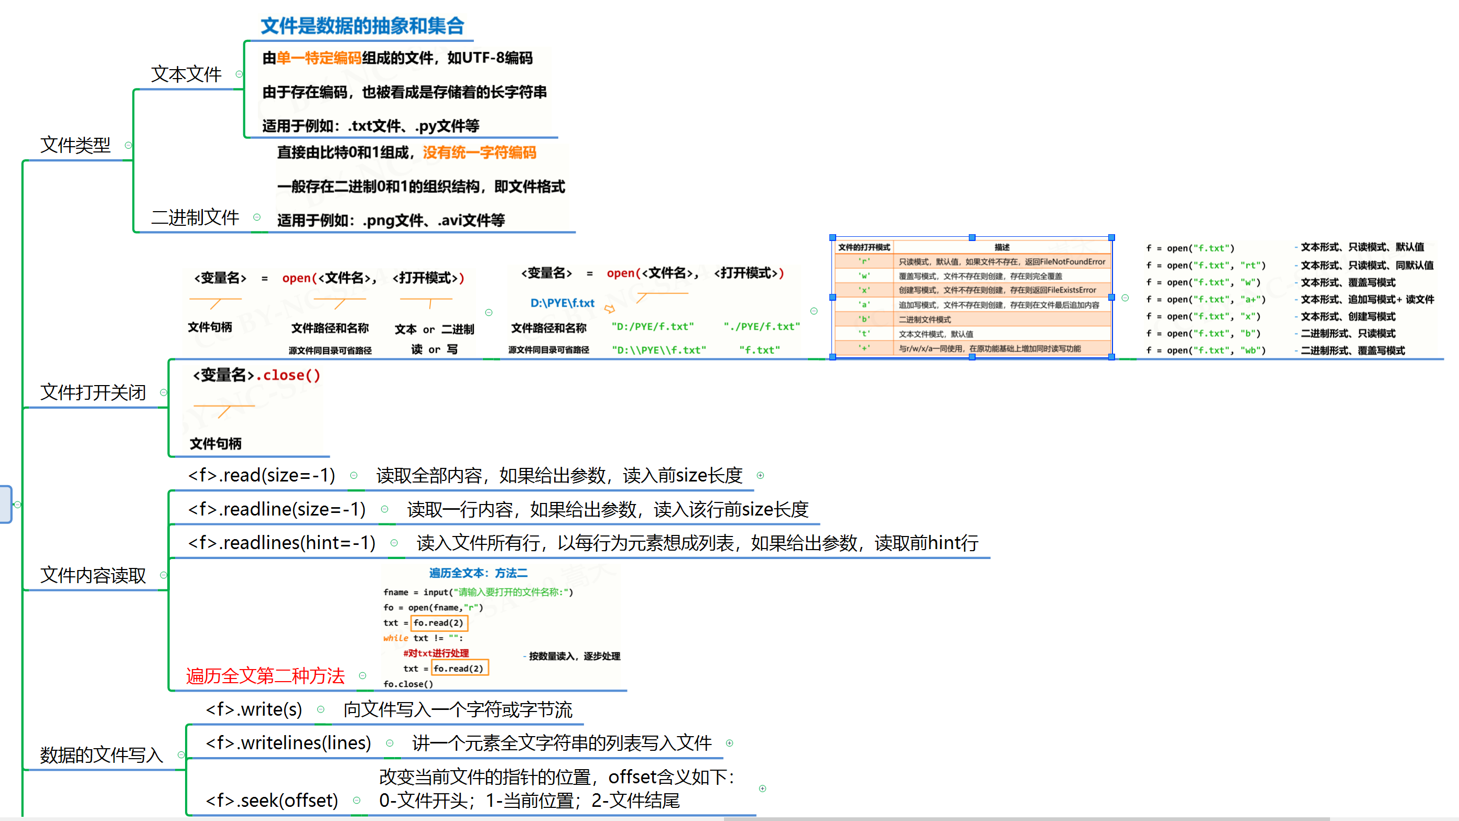The image size is (1459, 821).
Task: Click the collapse icon next to <f>.write(s) node
Action: coord(321,709)
